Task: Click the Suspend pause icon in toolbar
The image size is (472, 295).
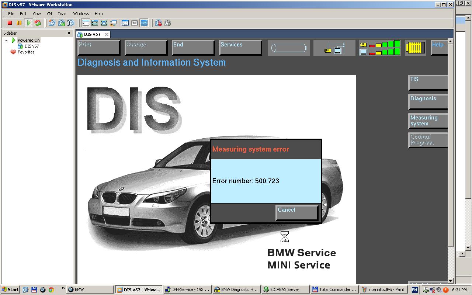Action: [19, 23]
